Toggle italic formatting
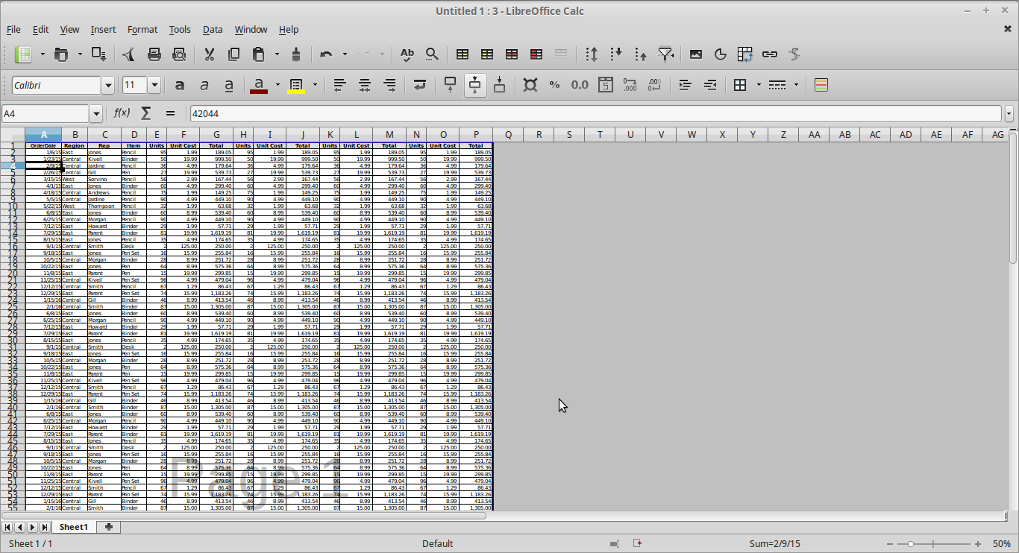 (x=204, y=84)
